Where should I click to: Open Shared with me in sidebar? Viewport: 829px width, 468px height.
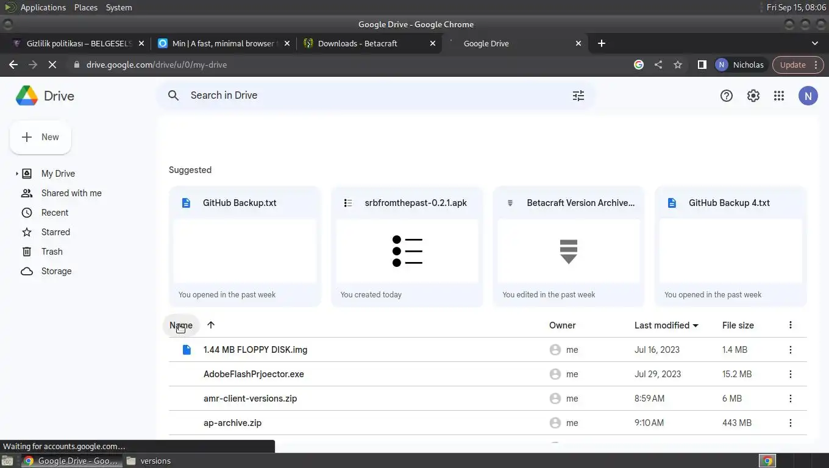tap(71, 193)
